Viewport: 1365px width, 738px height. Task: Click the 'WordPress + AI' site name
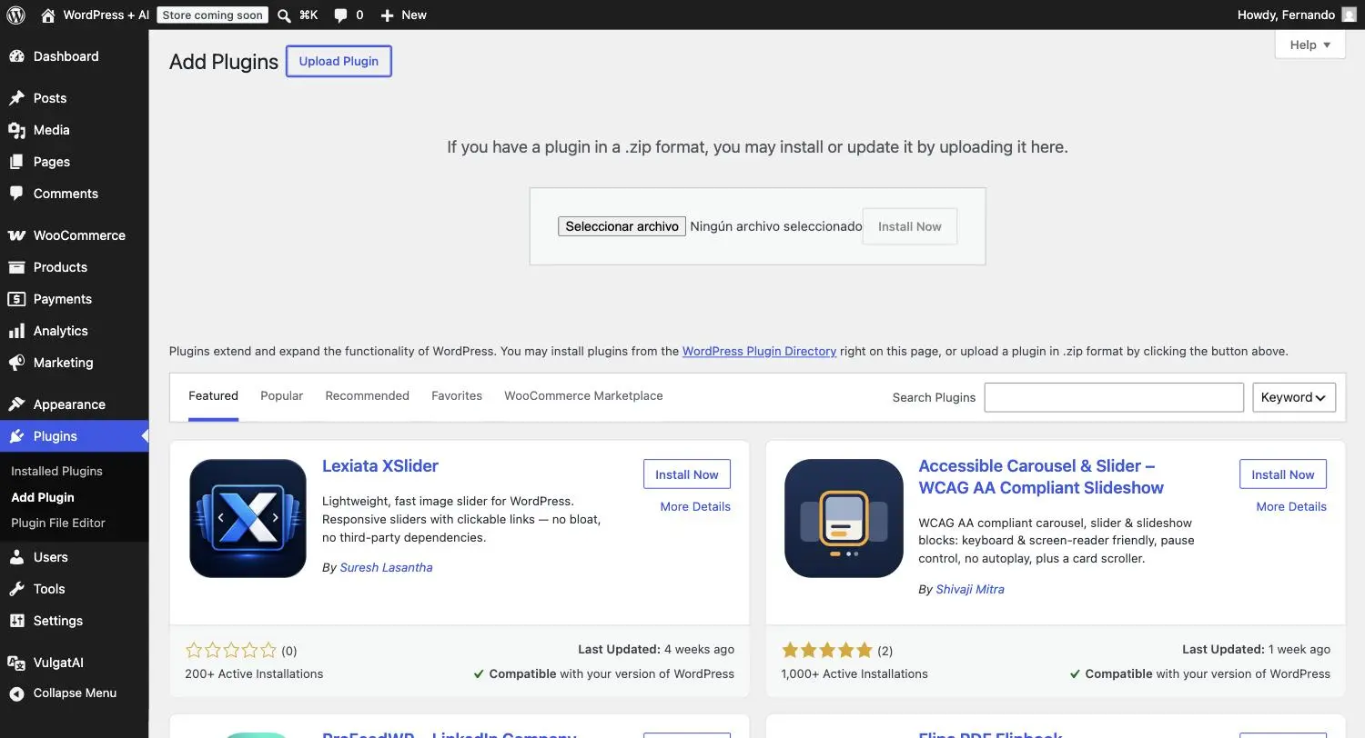[106, 15]
